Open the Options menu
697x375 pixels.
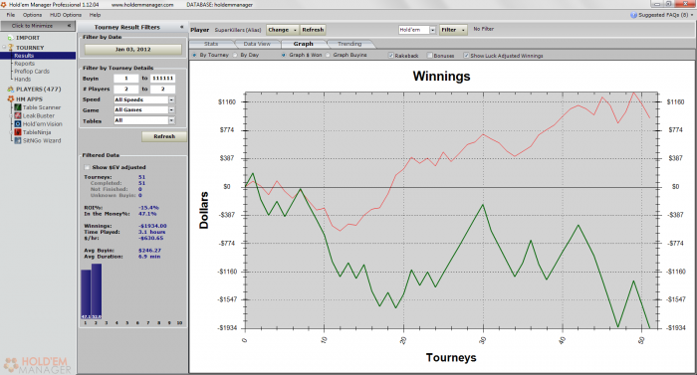(x=33, y=15)
